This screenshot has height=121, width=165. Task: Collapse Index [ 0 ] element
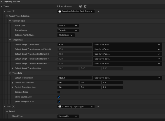(x=4, y=11)
